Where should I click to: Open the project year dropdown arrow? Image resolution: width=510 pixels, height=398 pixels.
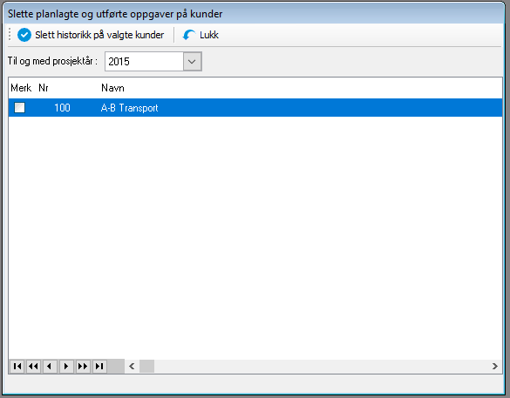click(192, 62)
